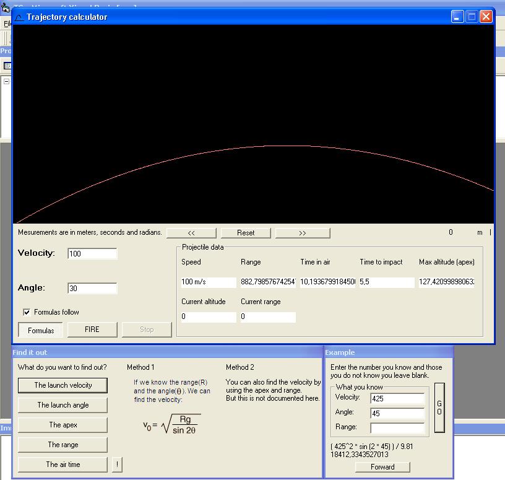
Task: Click the Reset button
Action: click(x=246, y=233)
